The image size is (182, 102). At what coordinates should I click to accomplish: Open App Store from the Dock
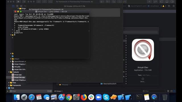(x=61, y=97)
